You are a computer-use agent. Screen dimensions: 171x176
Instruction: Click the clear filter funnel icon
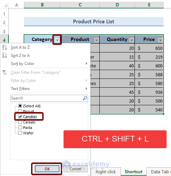tap(4, 72)
